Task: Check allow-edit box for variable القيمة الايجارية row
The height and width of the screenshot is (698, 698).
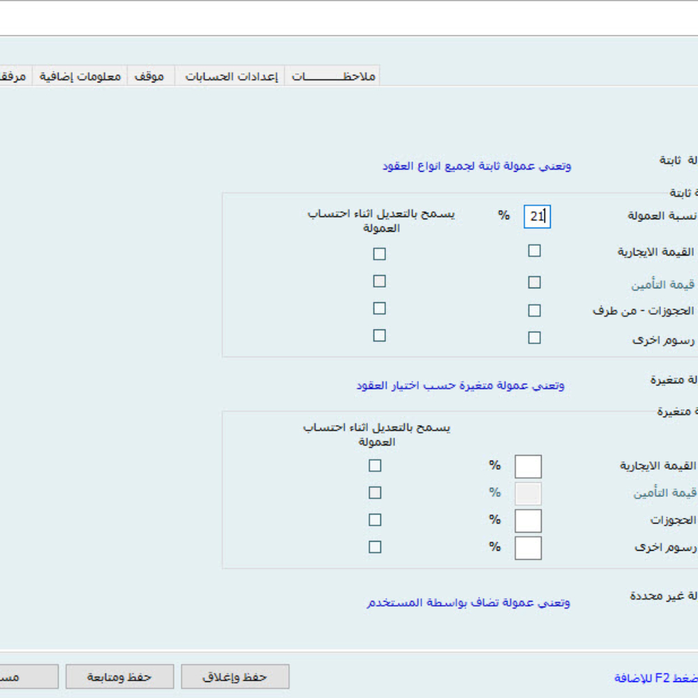Action: [375, 466]
